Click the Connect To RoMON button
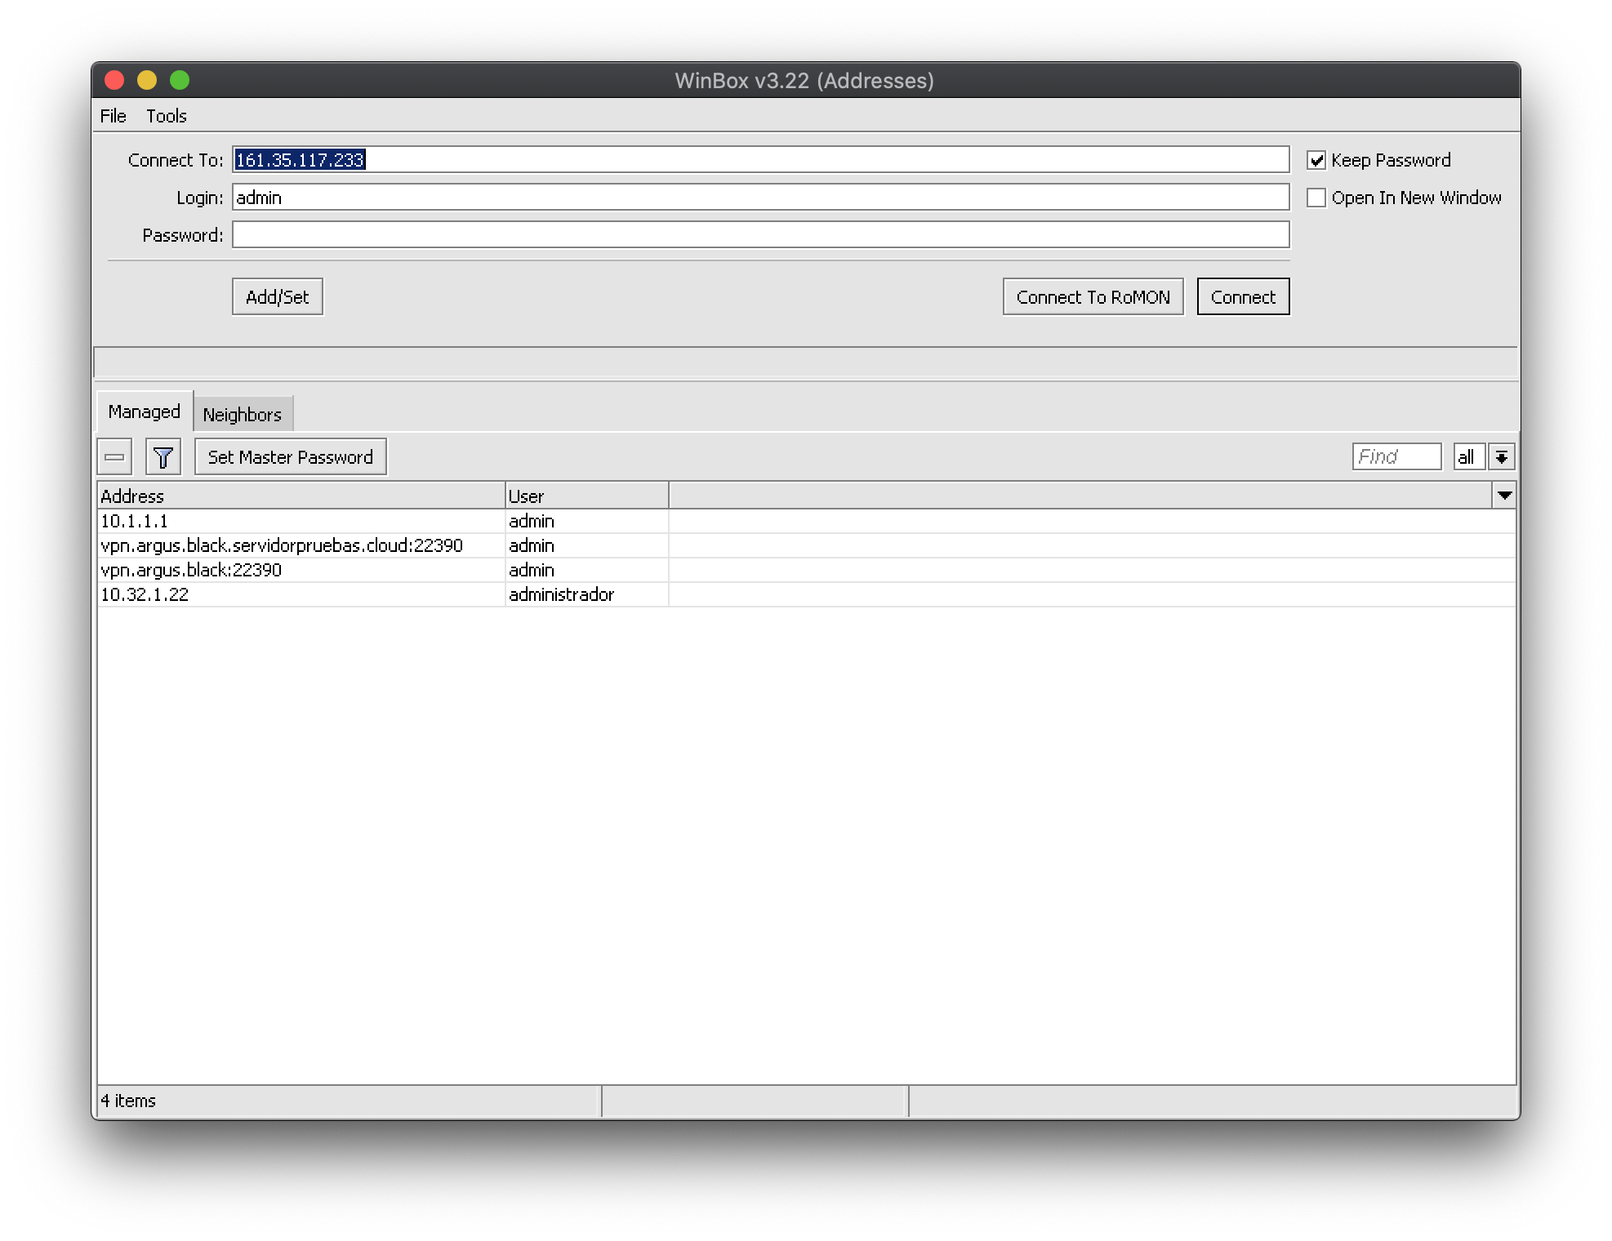This screenshot has height=1241, width=1612. pos(1093,297)
